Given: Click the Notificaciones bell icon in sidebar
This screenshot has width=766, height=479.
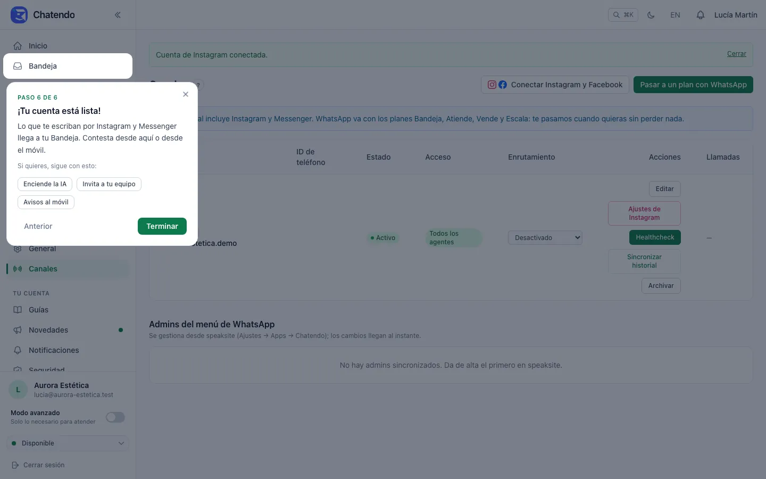Looking at the screenshot, I should pyautogui.click(x=18, y=350).
